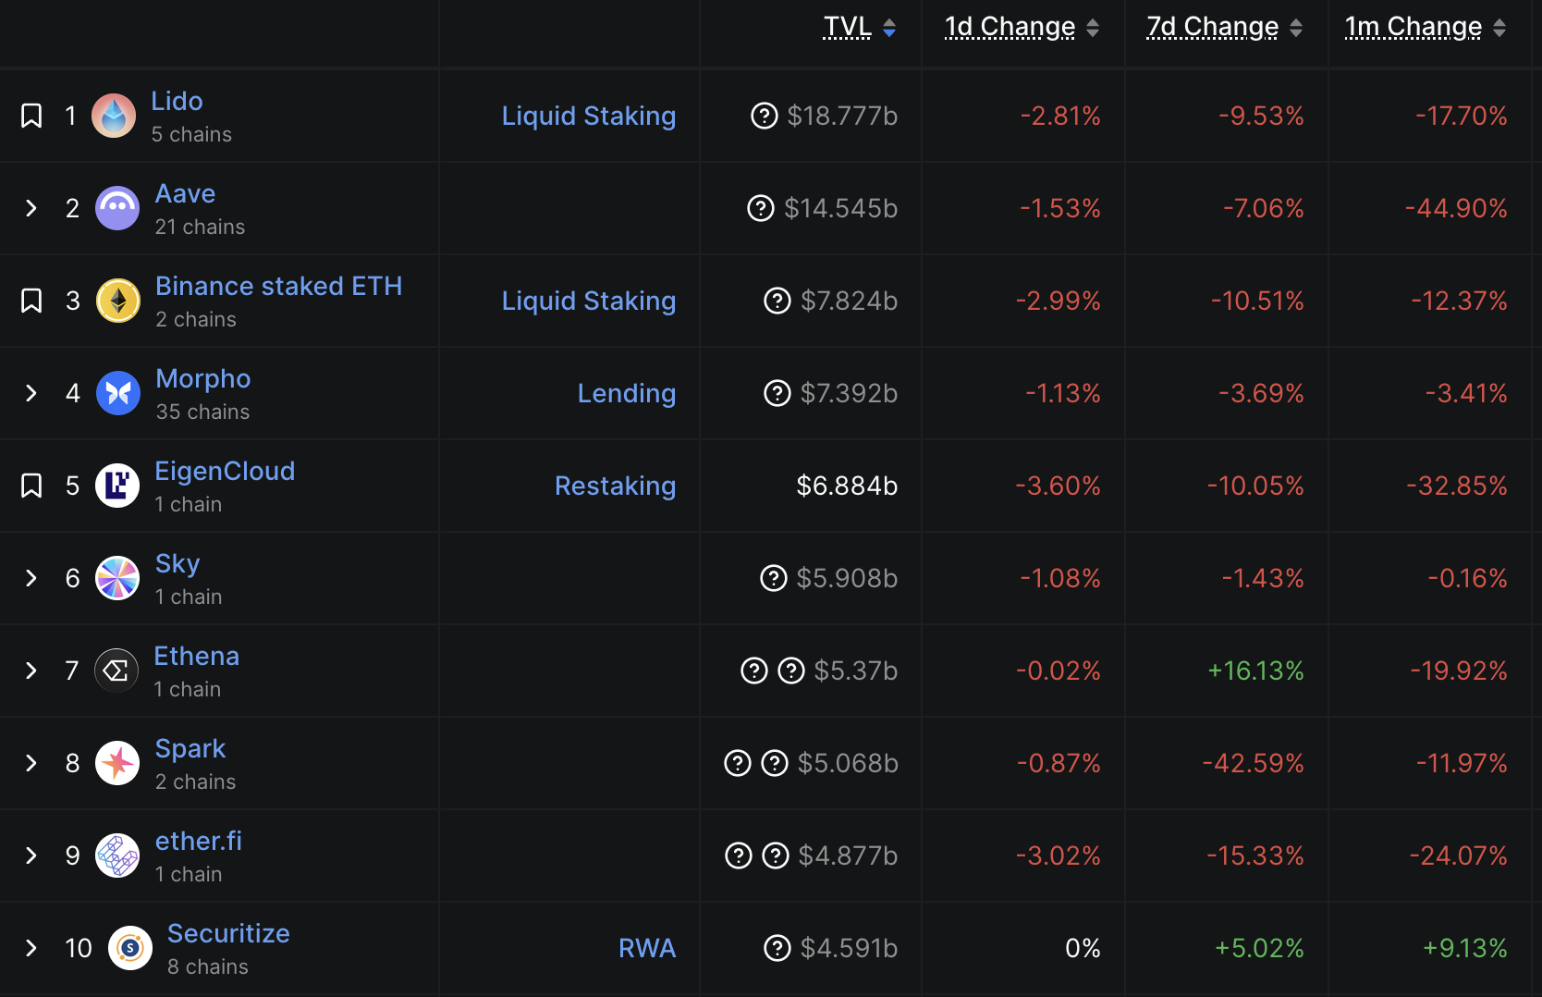Bookmark the EigenCloud row
This screenshot has height=997, width=1542.
31,486
